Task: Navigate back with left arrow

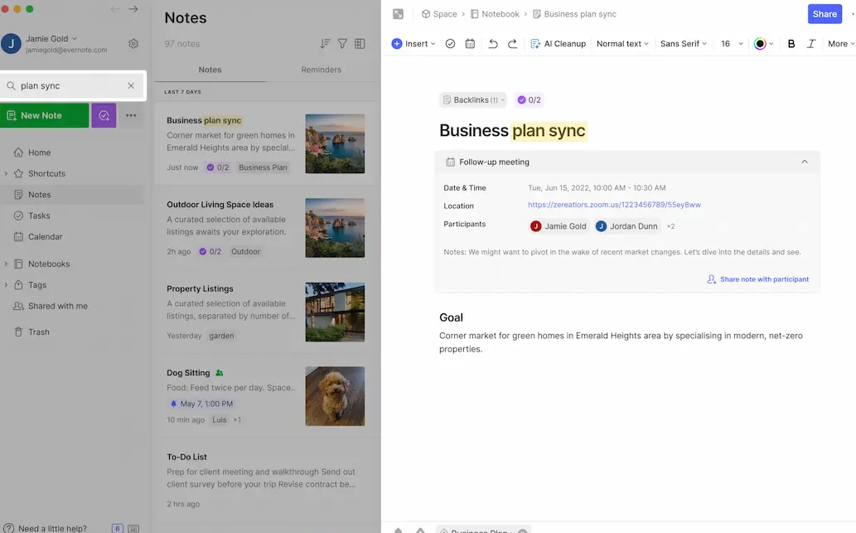Action: click(114, 9)
